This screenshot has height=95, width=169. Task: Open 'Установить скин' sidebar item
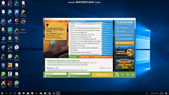click(x=125, y=35)
